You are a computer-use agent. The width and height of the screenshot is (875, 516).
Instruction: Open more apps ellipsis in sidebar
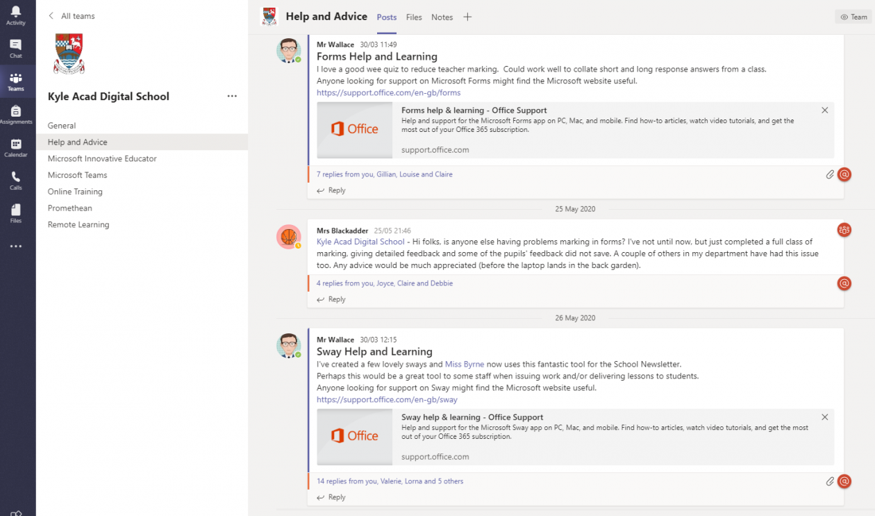click(15, 246)
